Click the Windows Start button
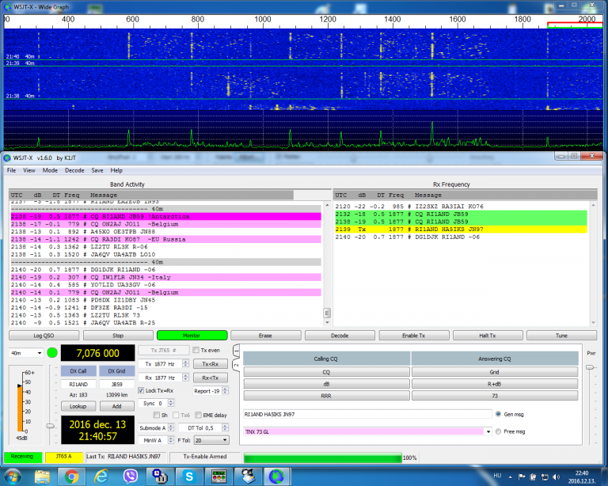608x486 pixels. point(13,476)
